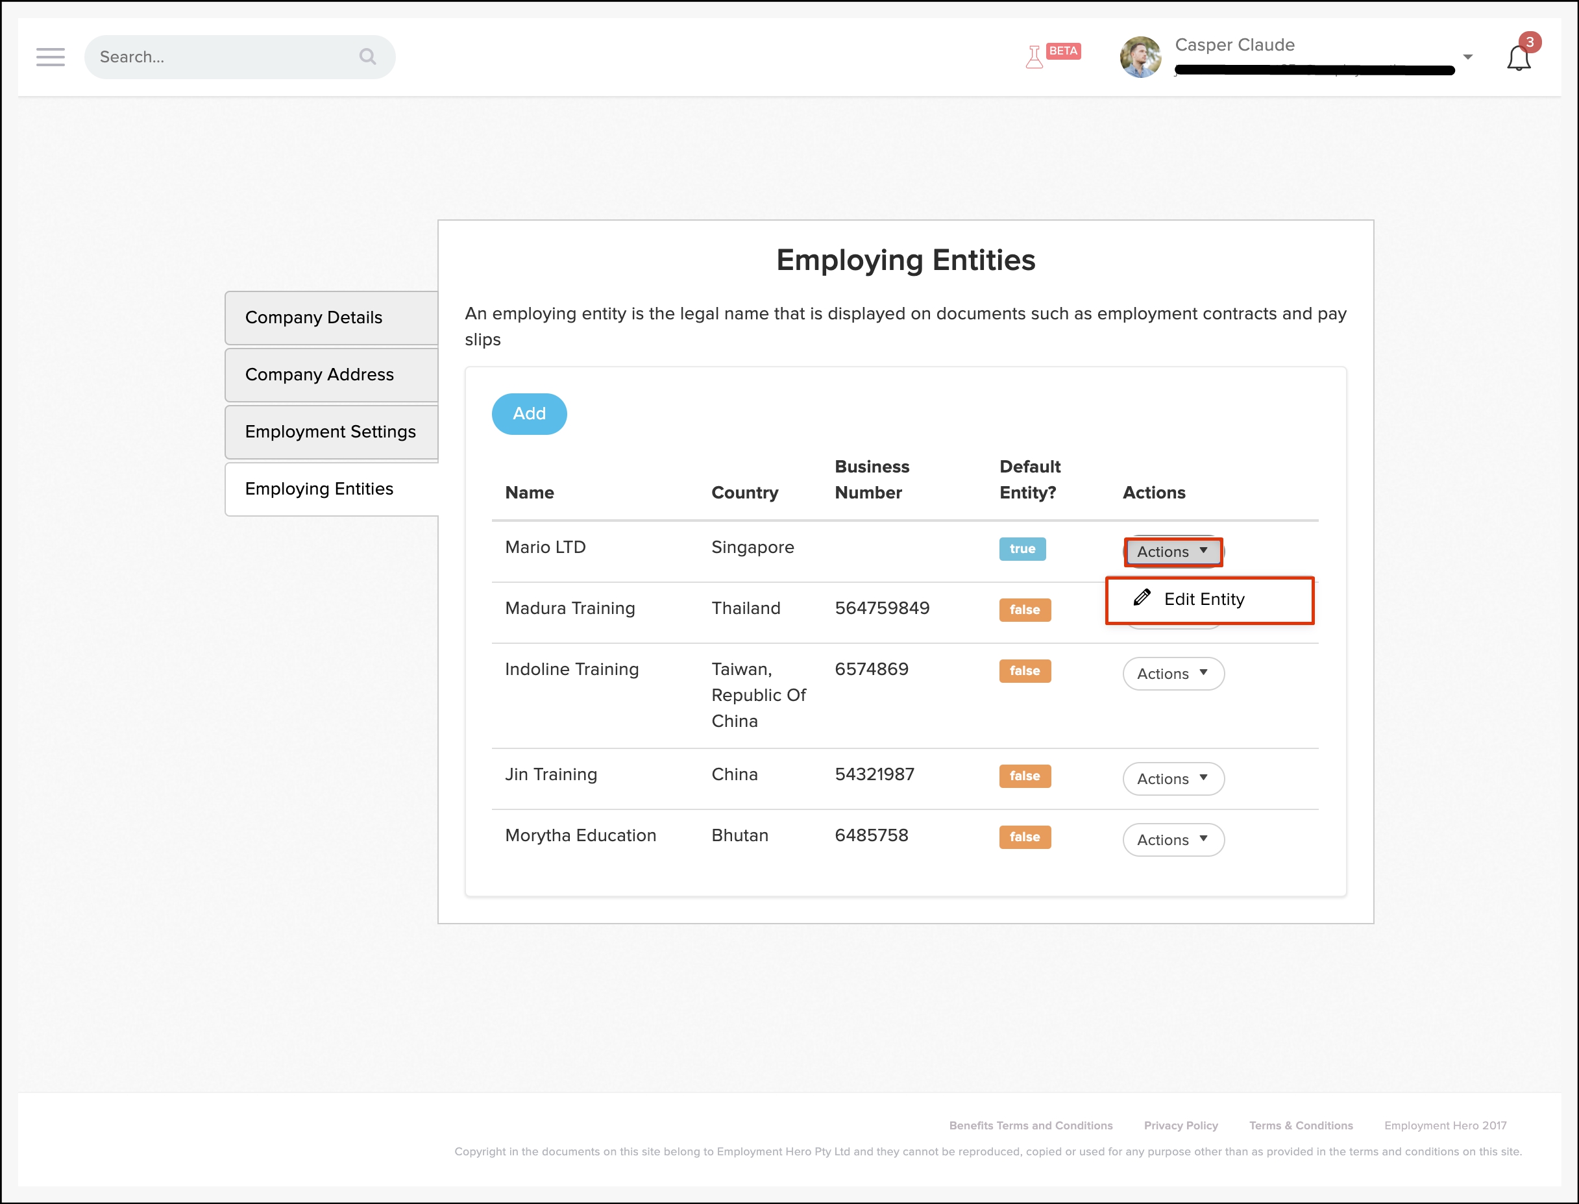Click the true badge for Mario LTD
The image size is (1579, 1204).
point(1022,549)
